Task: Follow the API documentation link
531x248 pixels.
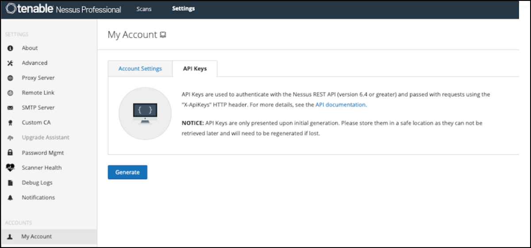Action: click(x=340, y=105)
